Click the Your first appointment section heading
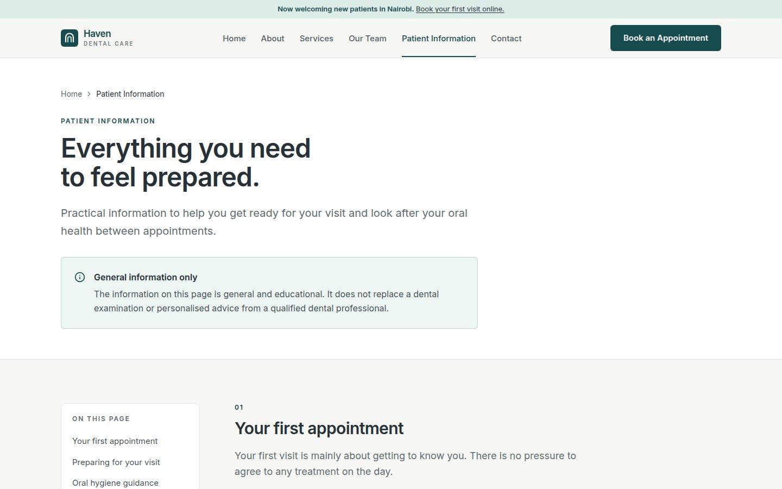The width and height of the screenshot is (782, 489). point(319,428)
